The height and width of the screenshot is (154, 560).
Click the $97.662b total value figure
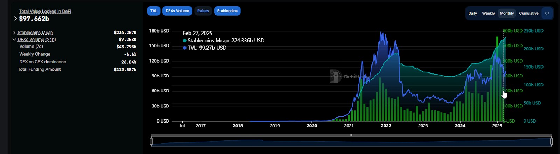34,19
